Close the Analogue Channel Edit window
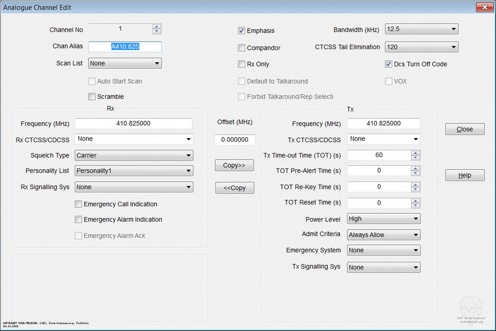The height and width of the screenshot is (331, 496). click(x=484, y=7)
